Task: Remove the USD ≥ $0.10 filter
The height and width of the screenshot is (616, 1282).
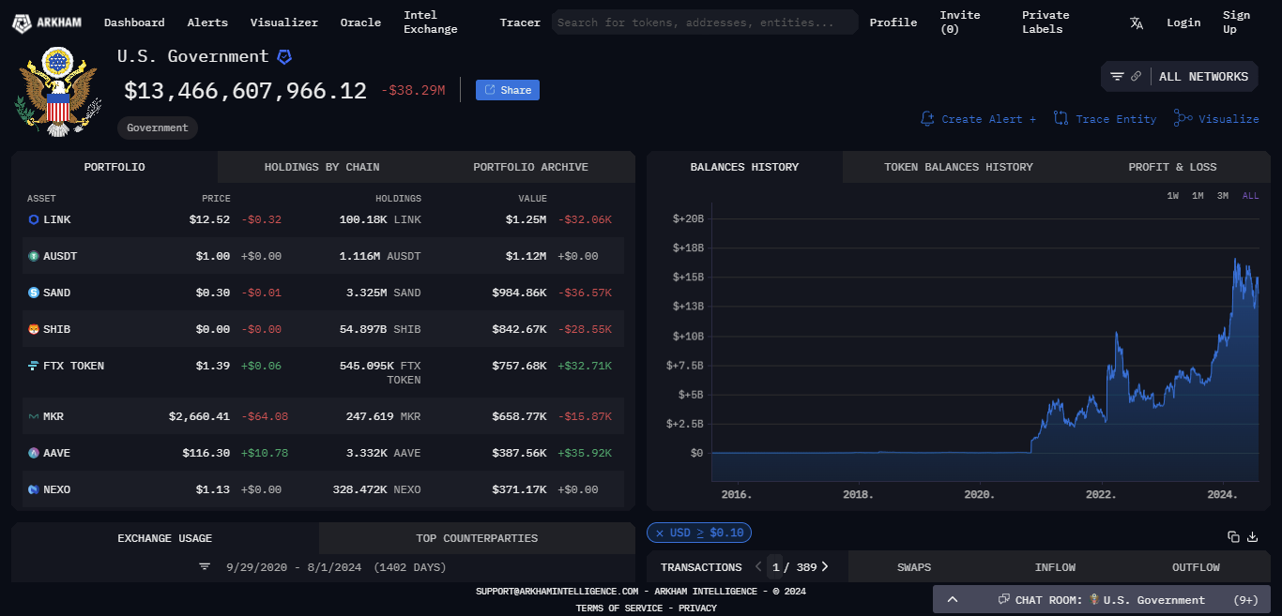Action: (660, 533)
